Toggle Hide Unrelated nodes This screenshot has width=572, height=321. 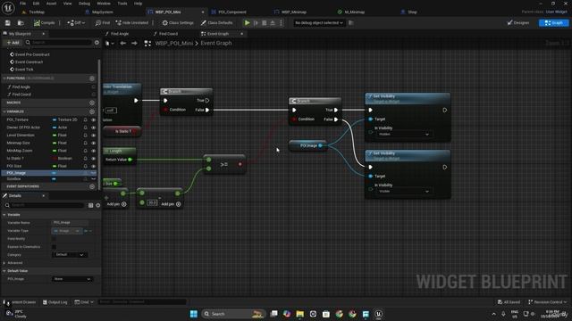pos(131,23)
